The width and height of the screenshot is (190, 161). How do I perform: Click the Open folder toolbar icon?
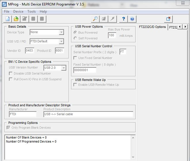click(x=16, y=19)
